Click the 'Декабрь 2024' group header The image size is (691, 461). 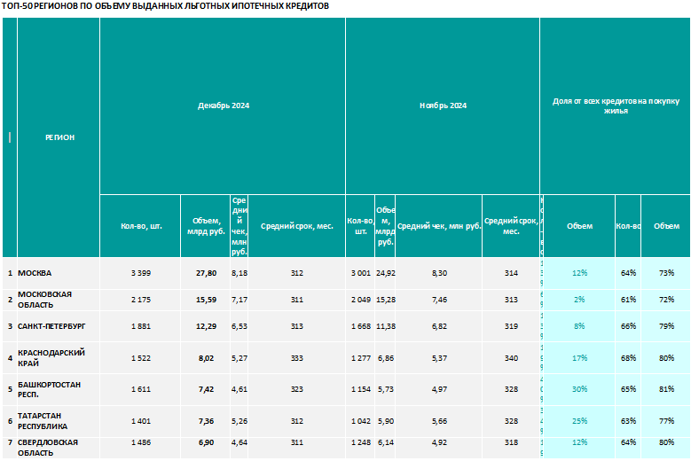tap(224, 105)
